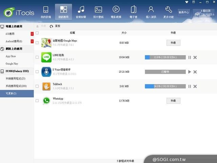
Task: Check the LINE row checkbox
Action: [x=37, y=57]
